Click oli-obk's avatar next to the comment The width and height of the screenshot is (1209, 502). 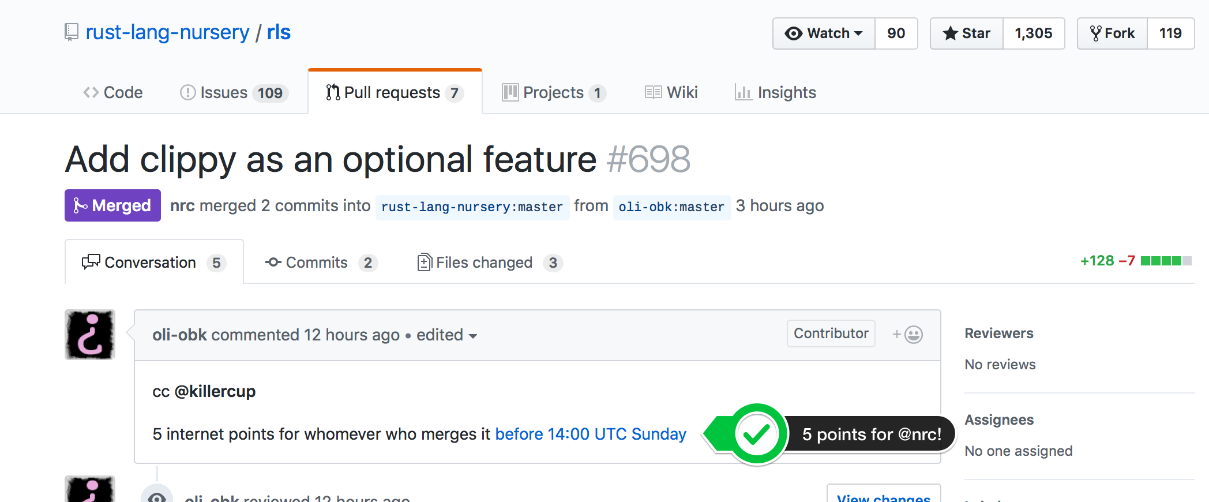pyautogui.click(x=90, y=335)
